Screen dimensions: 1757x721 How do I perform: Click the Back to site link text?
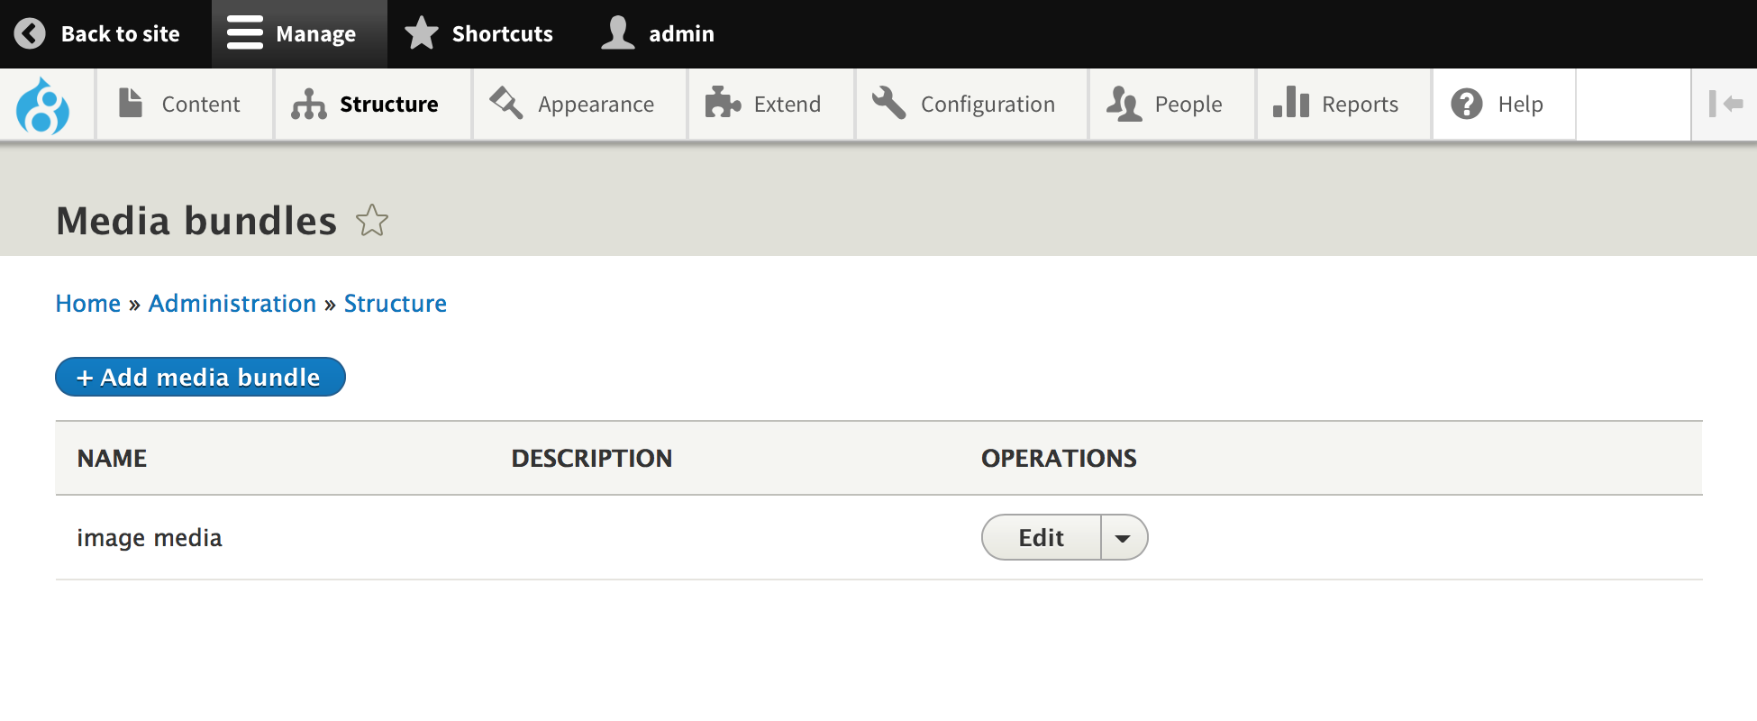click(121, 34)
